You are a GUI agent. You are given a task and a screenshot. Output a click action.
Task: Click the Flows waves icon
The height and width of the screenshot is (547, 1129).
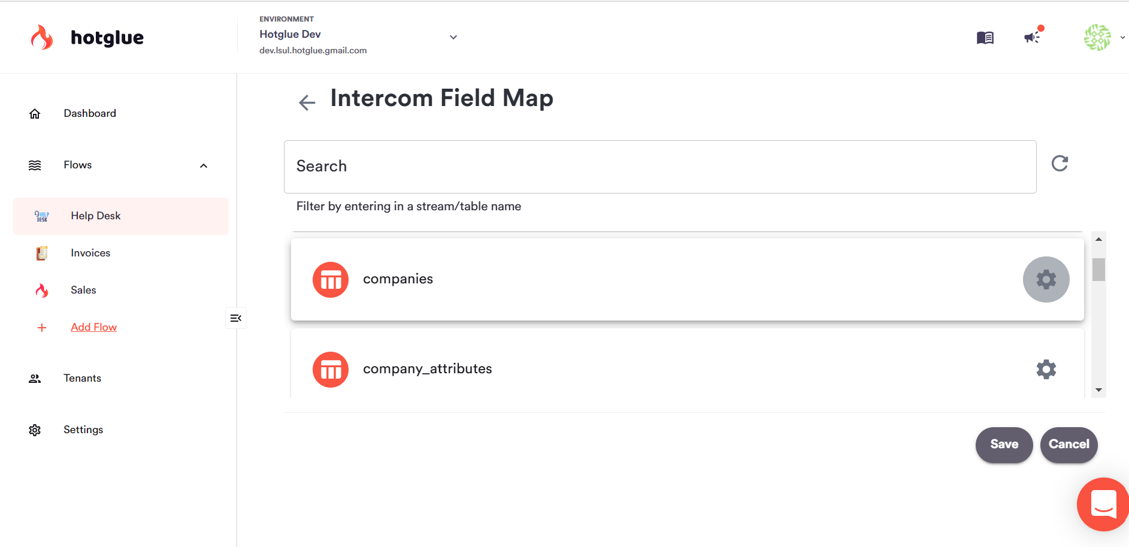[x=35, y=165]
